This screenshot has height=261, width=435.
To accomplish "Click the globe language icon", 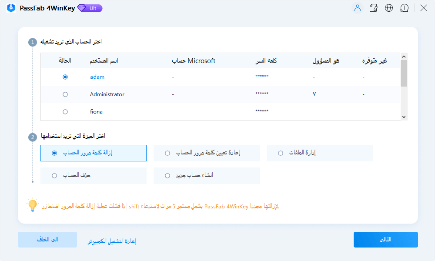I will coord(389,8).
